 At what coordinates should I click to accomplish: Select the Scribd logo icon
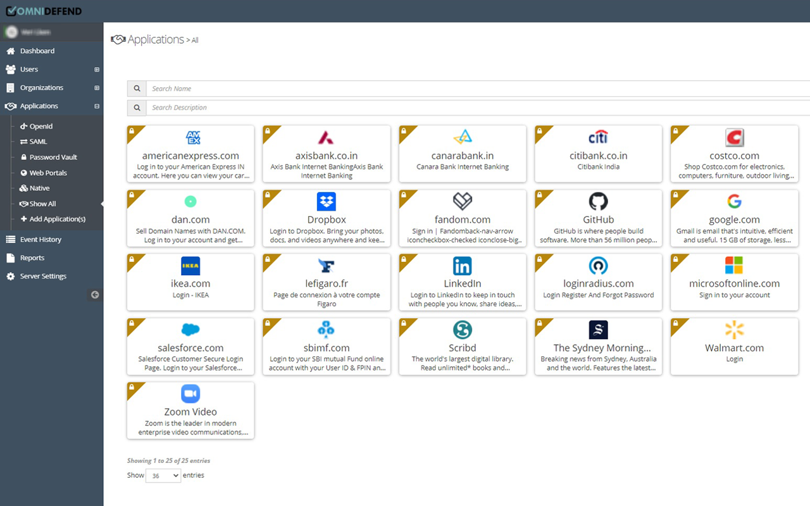463,330
